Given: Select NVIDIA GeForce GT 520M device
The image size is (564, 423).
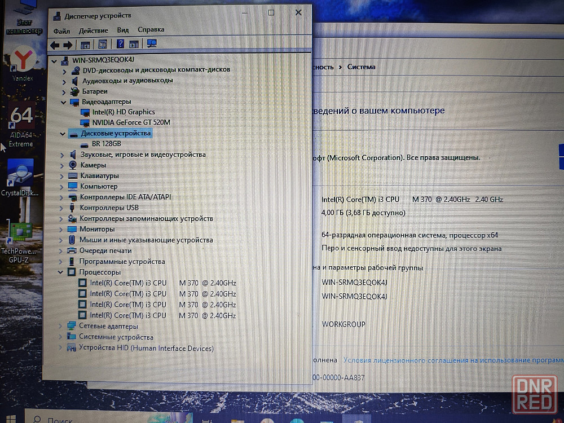Looking at the screenshot, I should pyautogui.click(x=131, y=122).
